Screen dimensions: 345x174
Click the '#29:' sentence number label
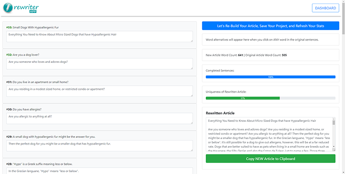[x=9, y=137]
